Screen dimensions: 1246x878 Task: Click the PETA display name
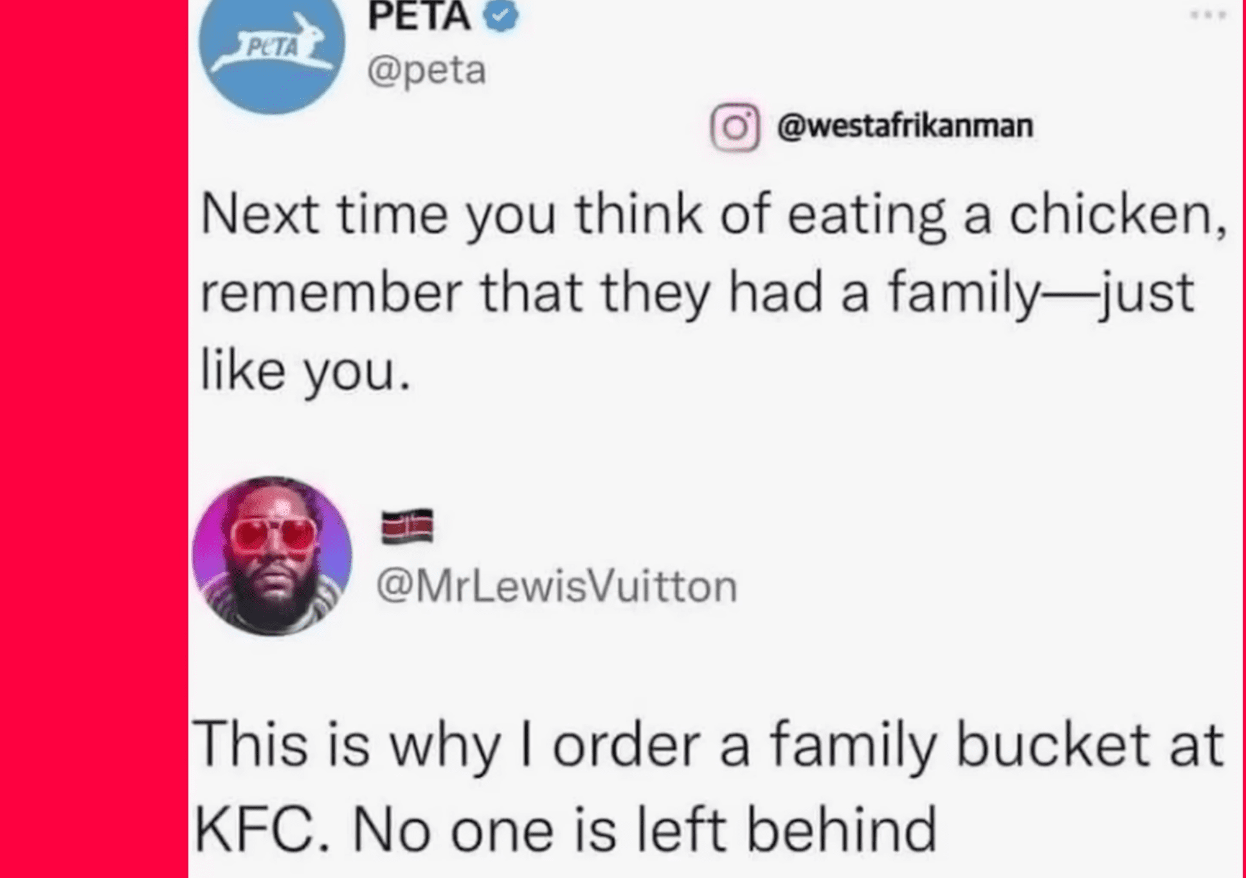pos(419,16)
